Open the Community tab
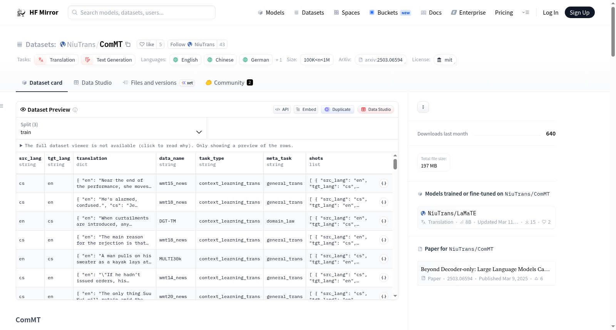The width and height of the screenshot is (616, 330). 229,83
